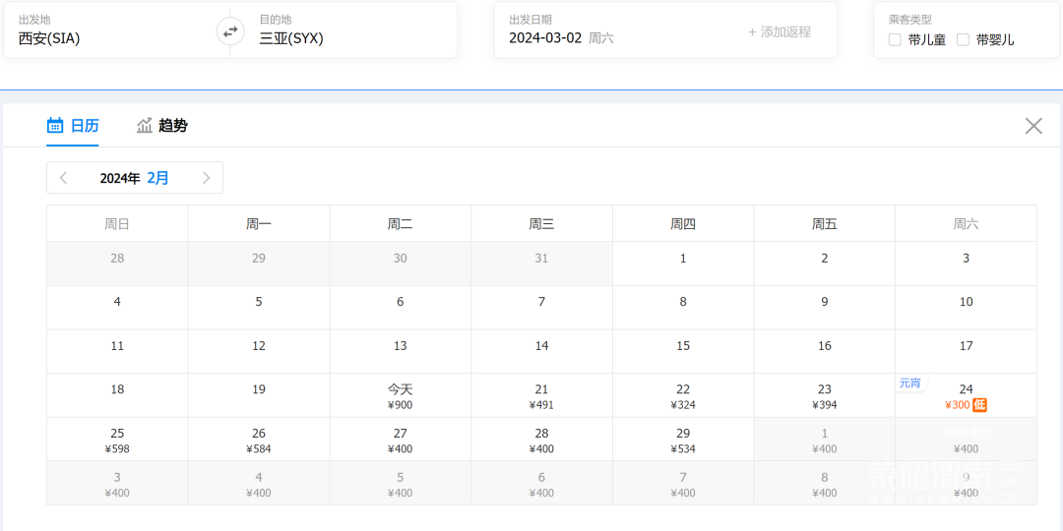Click the trend chart icon beside 趋势
This screenshot has height=531, width=1063.
pyautogui.click(x=145, y=126)
